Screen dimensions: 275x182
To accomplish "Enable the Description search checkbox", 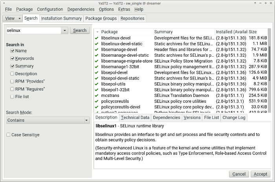I will [x=13, y=74].
